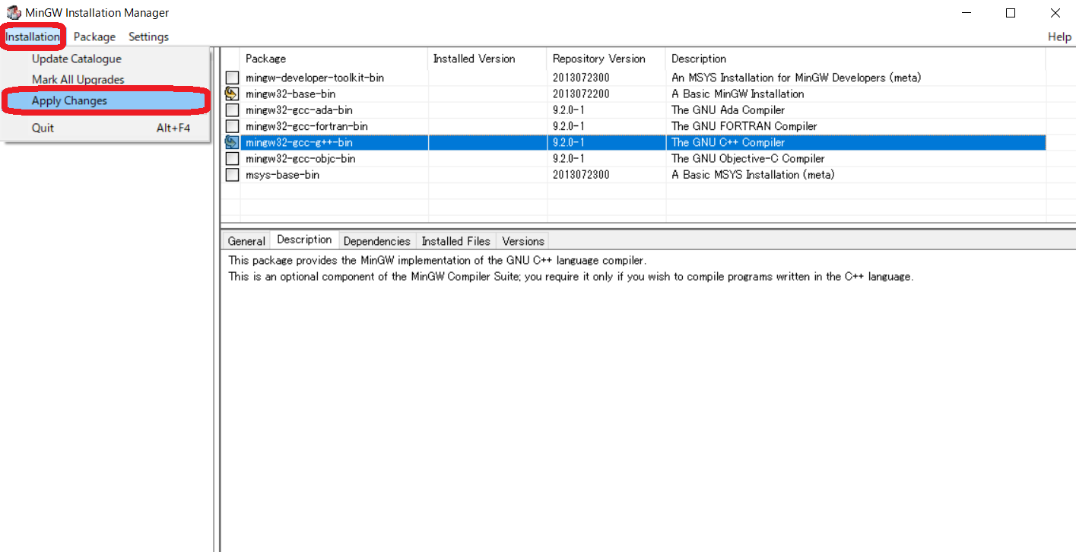Click 'An MSYS Installation for MinGW Developers' cell

click(x=796, y=78)
